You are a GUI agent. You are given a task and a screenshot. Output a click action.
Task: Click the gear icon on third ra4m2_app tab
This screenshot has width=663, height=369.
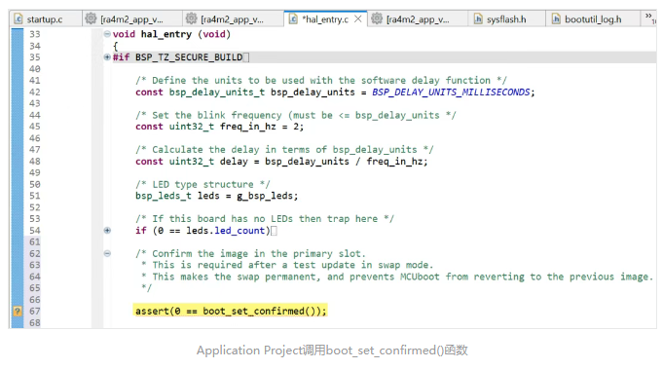[x=377, y=18]
